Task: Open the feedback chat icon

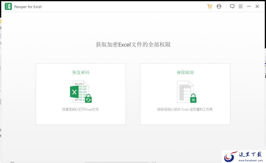Action: tap(232, 6)
